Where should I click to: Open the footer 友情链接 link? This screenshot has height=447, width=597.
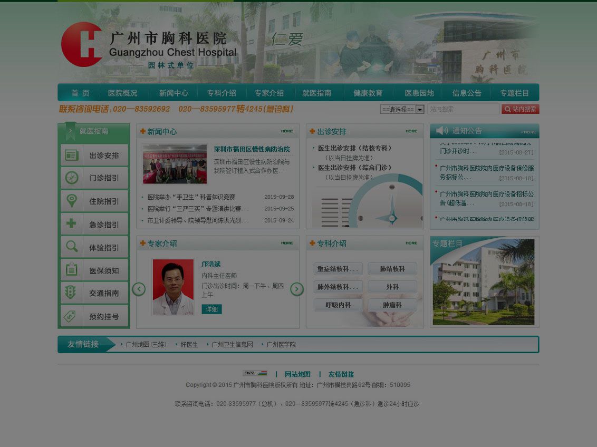[x=341, y=374]
